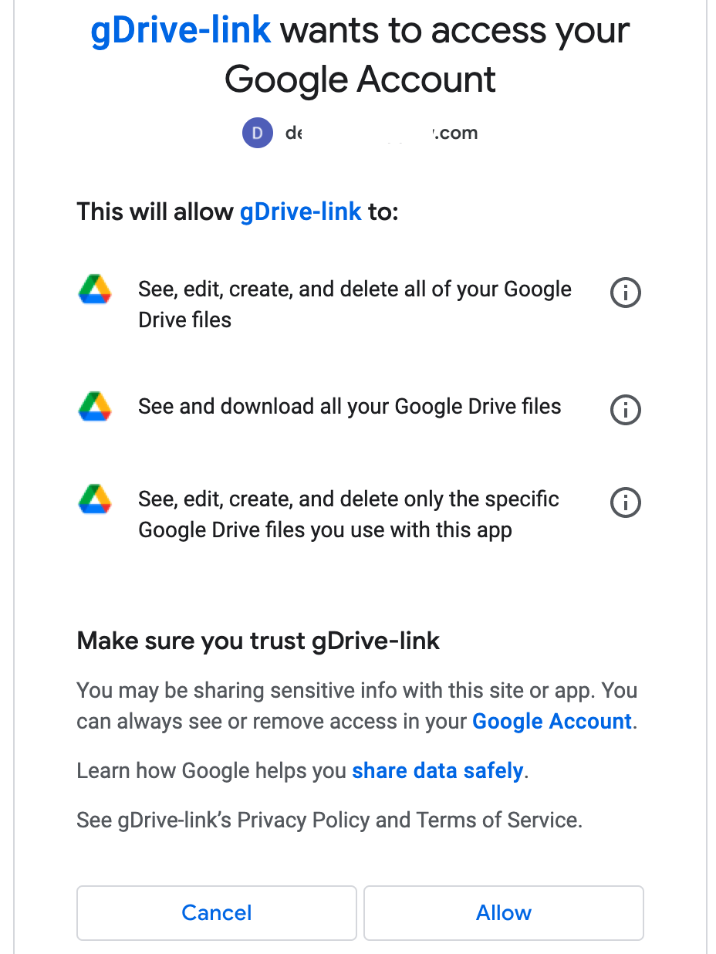Click Drive icon beside "See and download" permission

[96, 407]
